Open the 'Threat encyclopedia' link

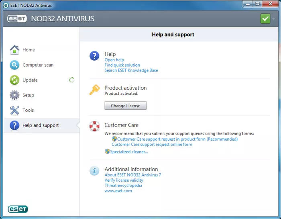tap(123, 186)
